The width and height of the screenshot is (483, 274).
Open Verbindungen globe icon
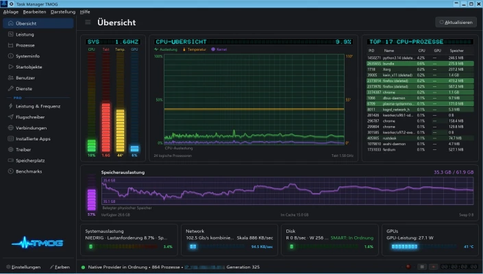[x=11, y=127]
